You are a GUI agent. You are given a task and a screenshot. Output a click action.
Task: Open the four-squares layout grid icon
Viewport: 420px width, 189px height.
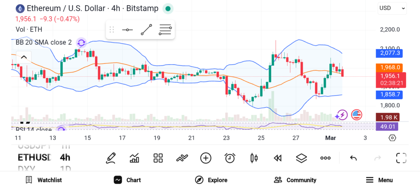point(158,158)
